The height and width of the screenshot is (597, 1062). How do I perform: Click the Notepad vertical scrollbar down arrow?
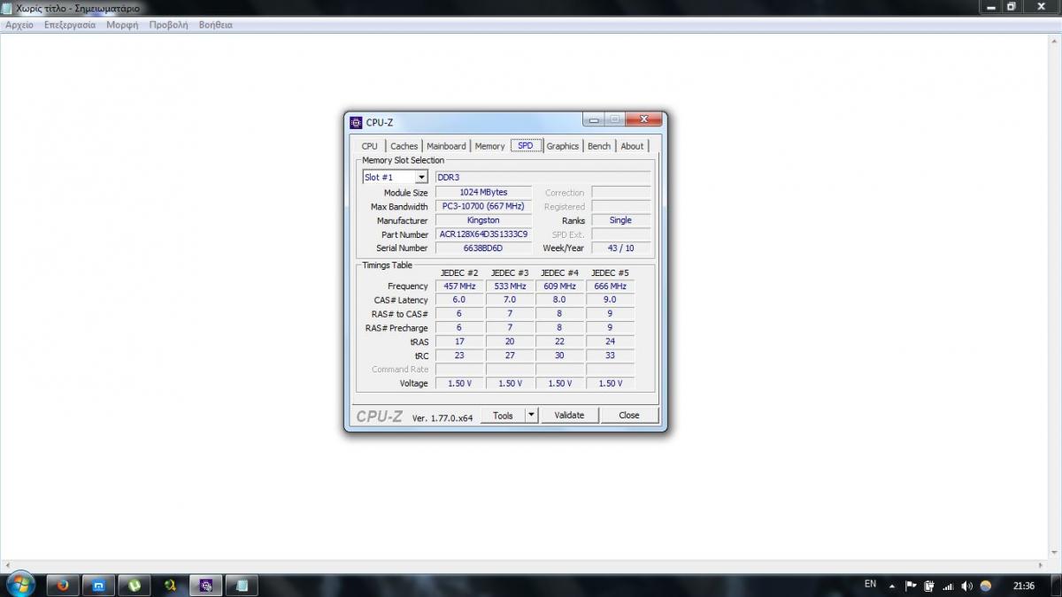point(1056,553)
